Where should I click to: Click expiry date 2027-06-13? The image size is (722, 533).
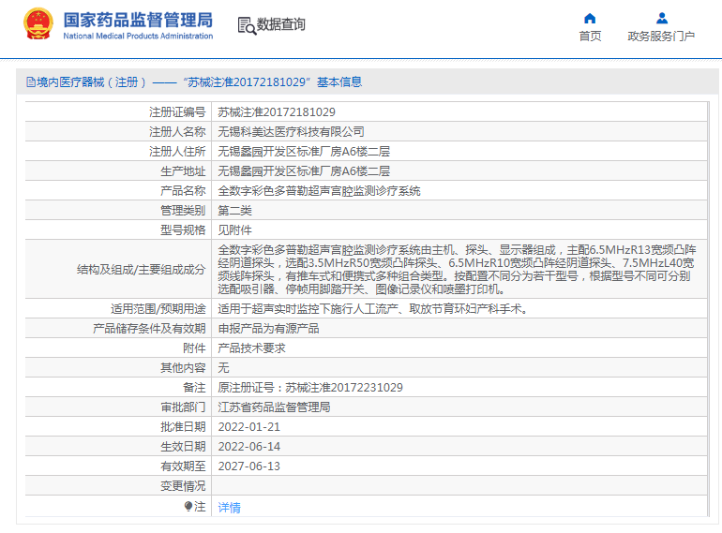(249, 466)
